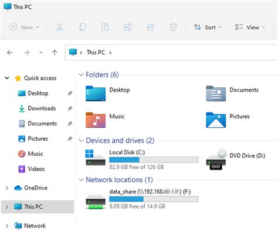Viewport: 278px width, 231px height.
Task: Click the PC icon in address bar
Action: pyautogui.click(x=73, y=52)
